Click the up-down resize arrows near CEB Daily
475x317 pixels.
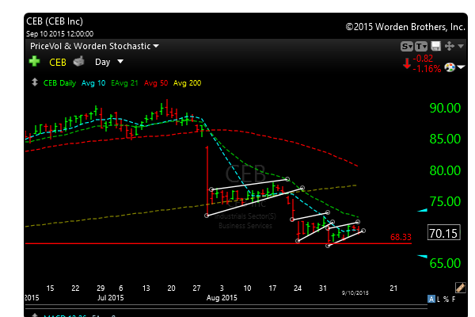32,82
